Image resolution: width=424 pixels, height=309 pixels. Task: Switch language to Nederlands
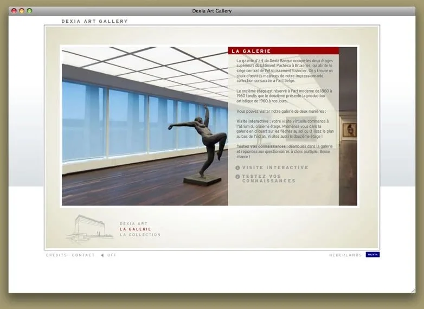[345, 255]
